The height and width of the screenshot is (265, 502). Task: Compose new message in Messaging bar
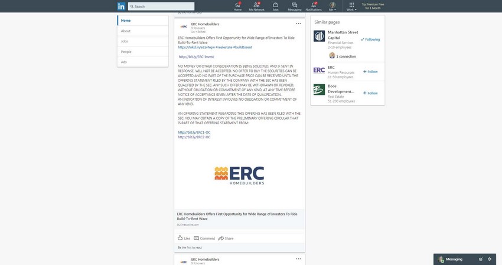point(481,259)
